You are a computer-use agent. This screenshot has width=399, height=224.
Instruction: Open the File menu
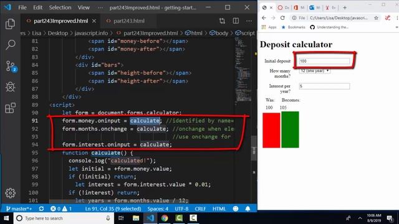22,7
